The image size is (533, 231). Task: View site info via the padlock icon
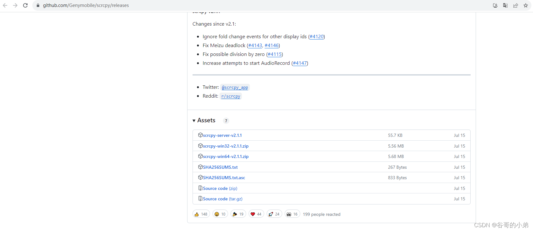point(38,5)
